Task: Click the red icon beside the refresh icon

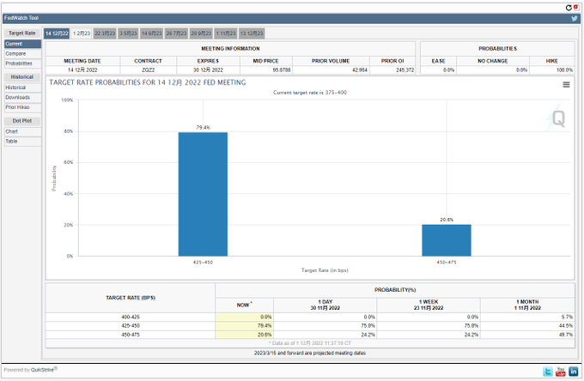Action: tap(575, 7)
